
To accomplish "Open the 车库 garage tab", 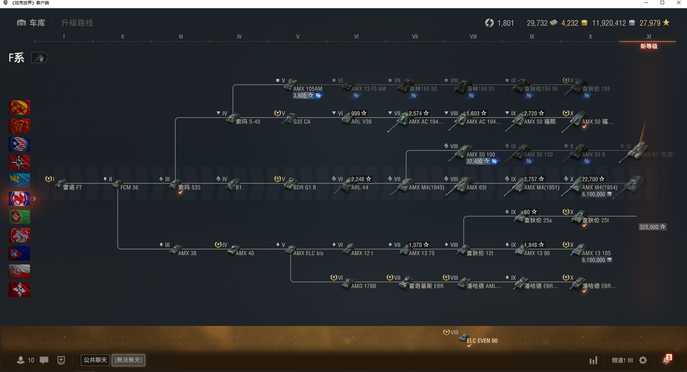I will coord(31,23).
